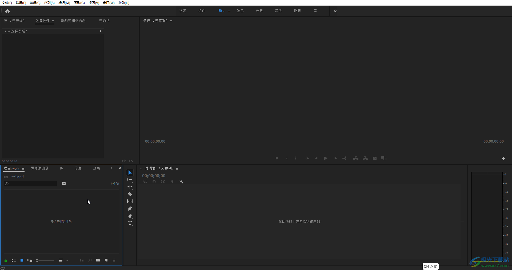This screenshot has width=512, height=270.
Task: Step back one frame
Action: [x=317, y=158]
